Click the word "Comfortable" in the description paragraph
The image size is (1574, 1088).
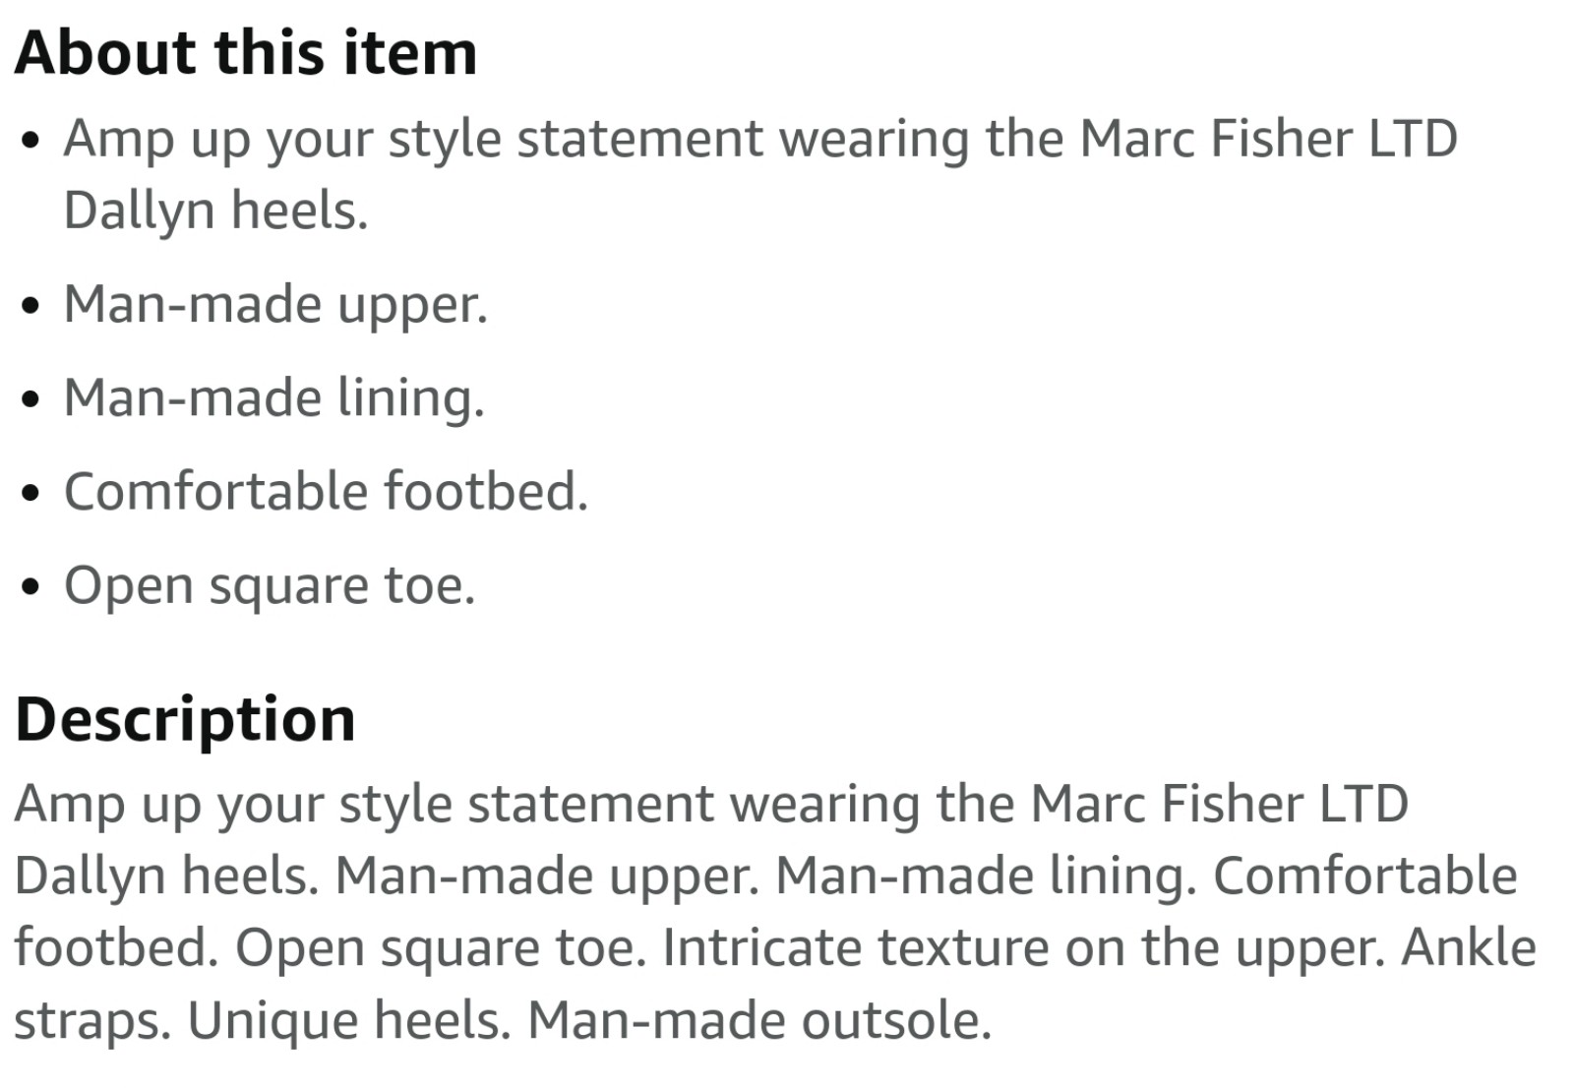point(1365,876)
